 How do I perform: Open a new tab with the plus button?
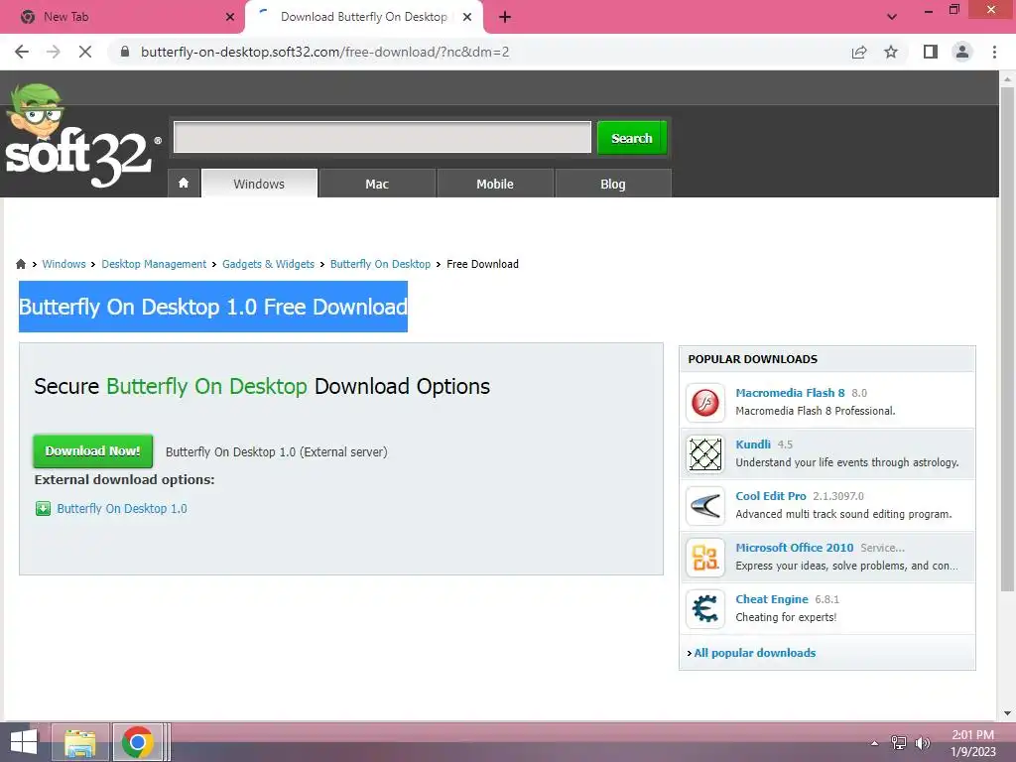point(505,17)
